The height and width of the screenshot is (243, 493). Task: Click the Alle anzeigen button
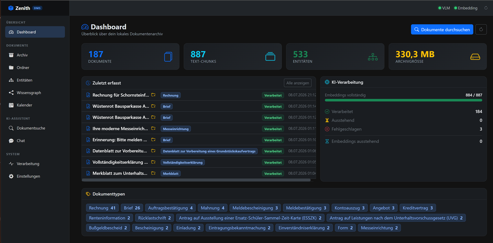pyautogui.click(x=298, y=83)
